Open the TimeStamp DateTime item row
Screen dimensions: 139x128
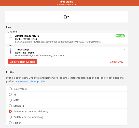click(x=66, y=52)
